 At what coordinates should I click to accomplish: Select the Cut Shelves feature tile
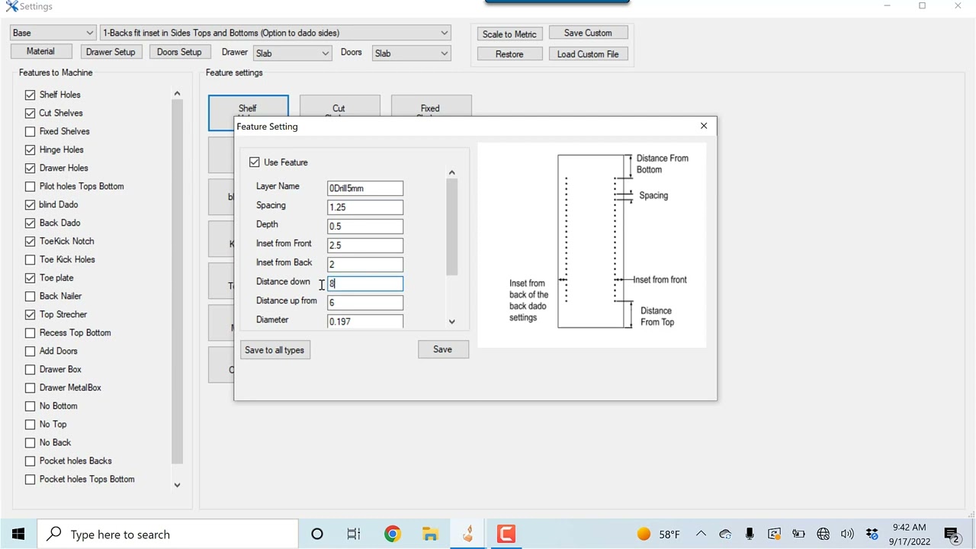point(339,106)
